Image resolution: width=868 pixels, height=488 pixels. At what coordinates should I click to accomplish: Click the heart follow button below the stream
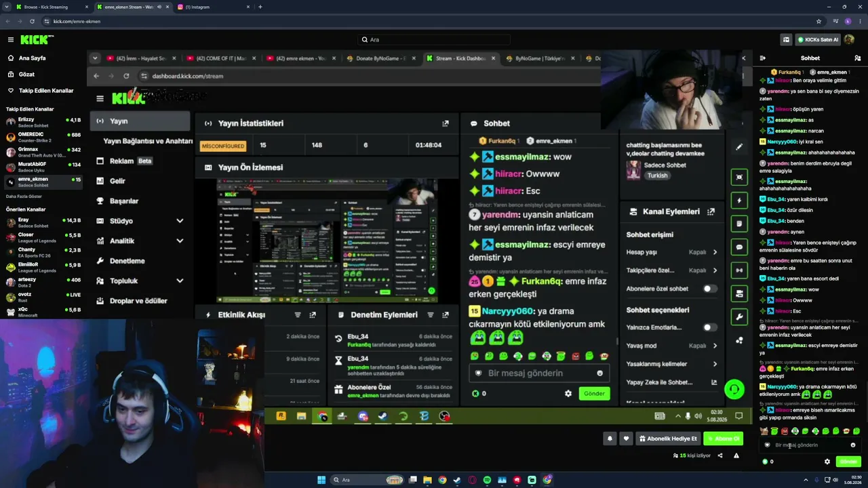coord(626,439)
